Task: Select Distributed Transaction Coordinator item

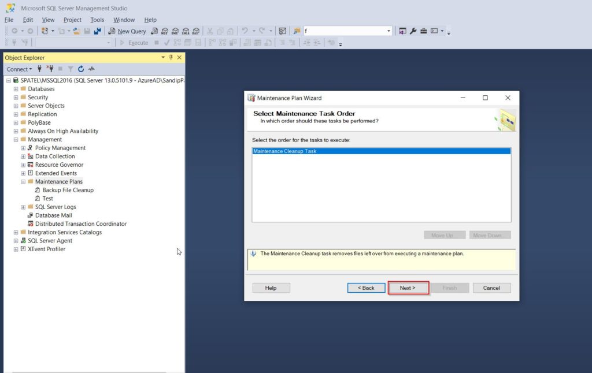Action: [x=81, y=223]
